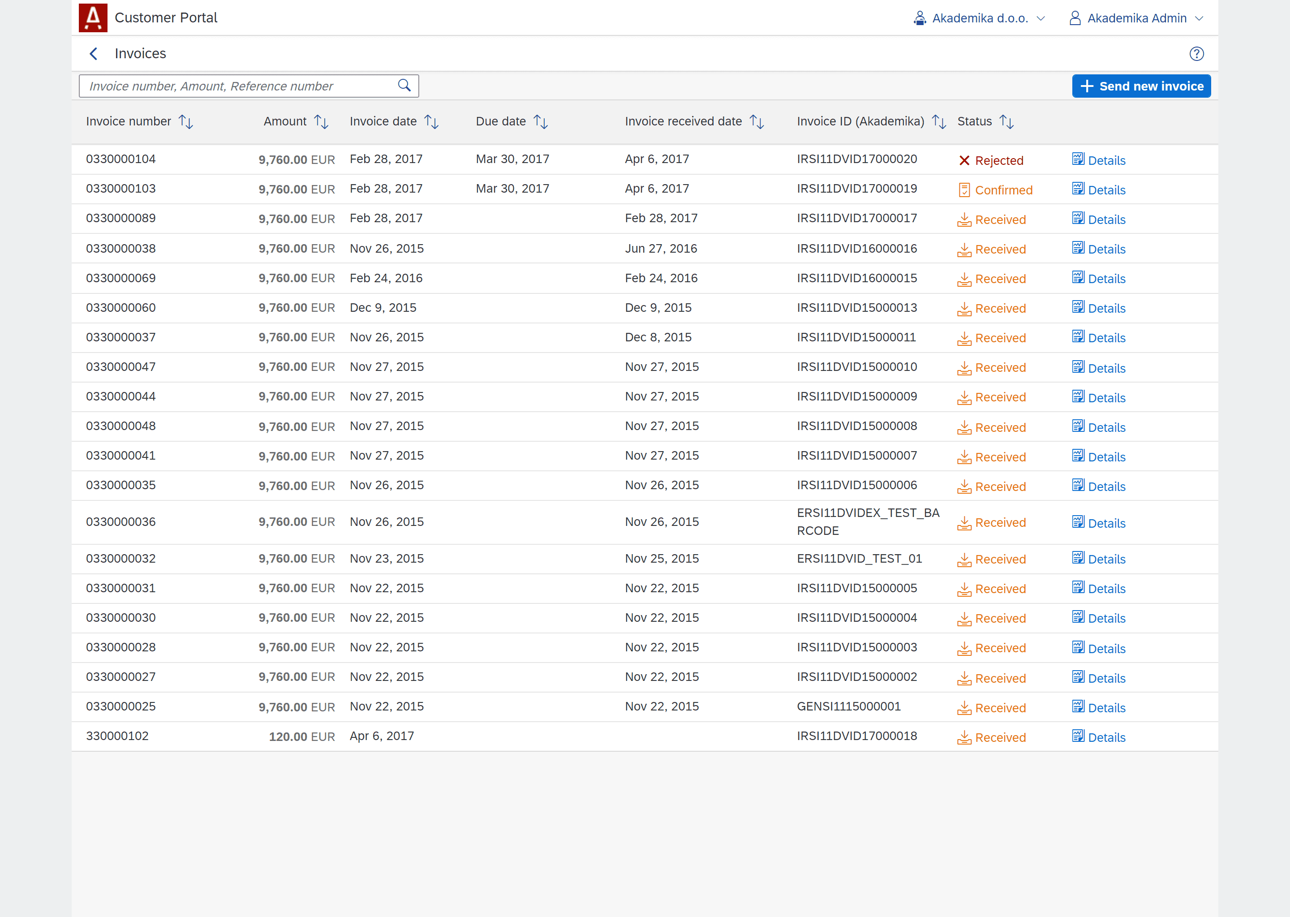The image size is (1290, 917).
Task: Sort by Status column arrows
Action: (1006, 122)
